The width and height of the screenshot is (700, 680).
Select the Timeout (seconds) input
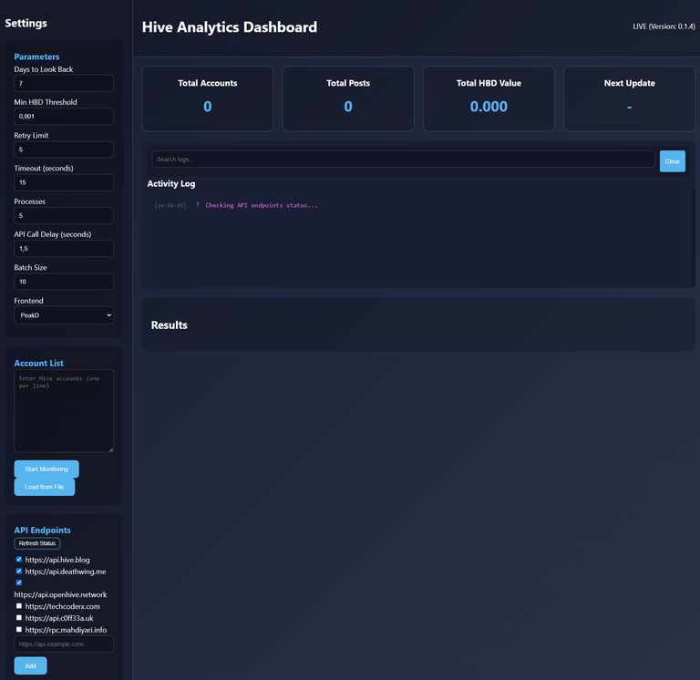coord(64,182)
